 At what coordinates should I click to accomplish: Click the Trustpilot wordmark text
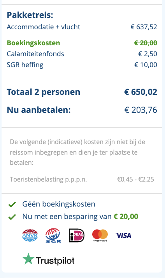point(55,261)
